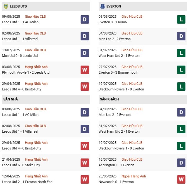Open the Leeds Utd 6-0 Stoke City match
The image size is (187, 188).
[x=21, y=165]
